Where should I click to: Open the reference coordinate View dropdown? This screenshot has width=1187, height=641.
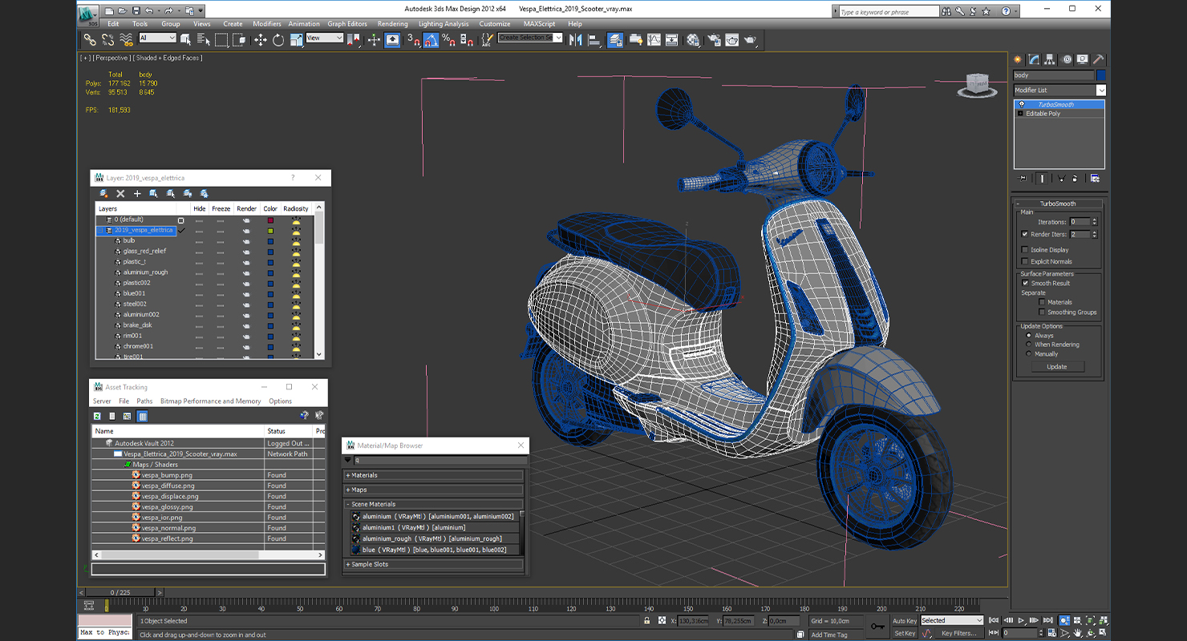click(x=324, y=38)
